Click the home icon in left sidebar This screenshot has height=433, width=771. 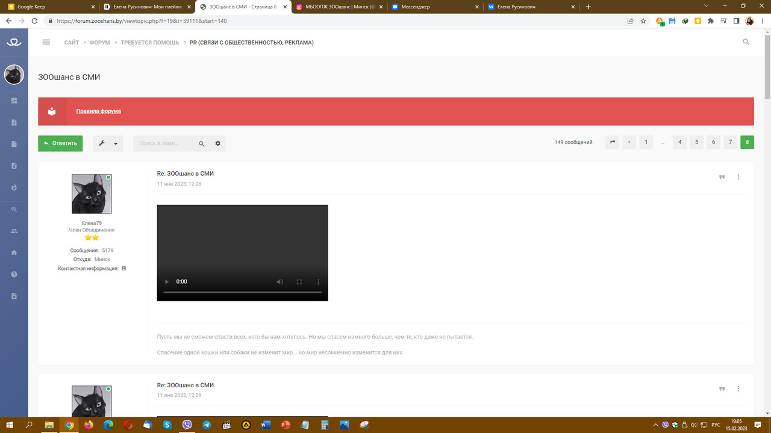(14, 253)
